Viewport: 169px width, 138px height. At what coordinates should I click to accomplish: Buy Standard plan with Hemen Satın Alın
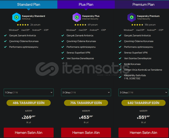(x=28, y=133)
